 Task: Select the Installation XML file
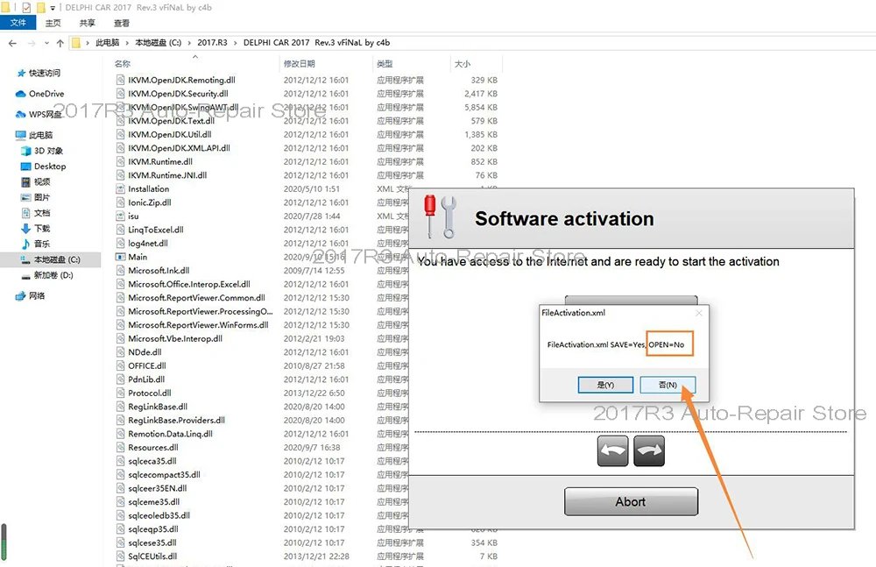tap(149, 189)
